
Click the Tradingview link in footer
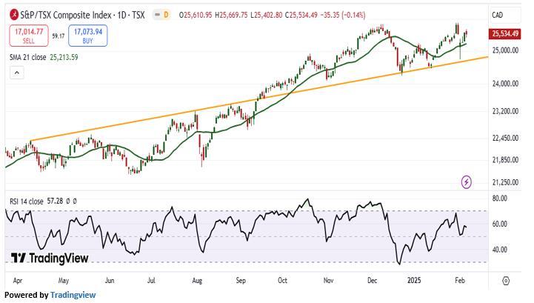[73, 295]
